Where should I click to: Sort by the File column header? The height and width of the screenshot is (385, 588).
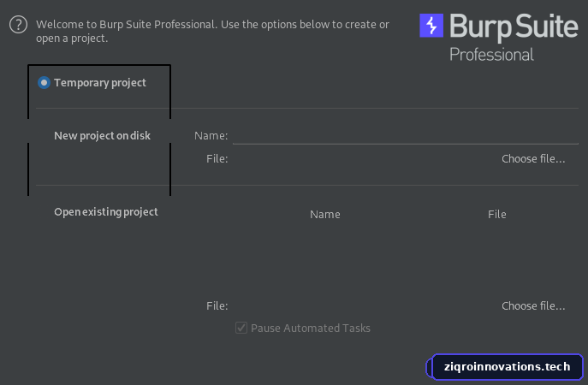(x=497, y=214)
